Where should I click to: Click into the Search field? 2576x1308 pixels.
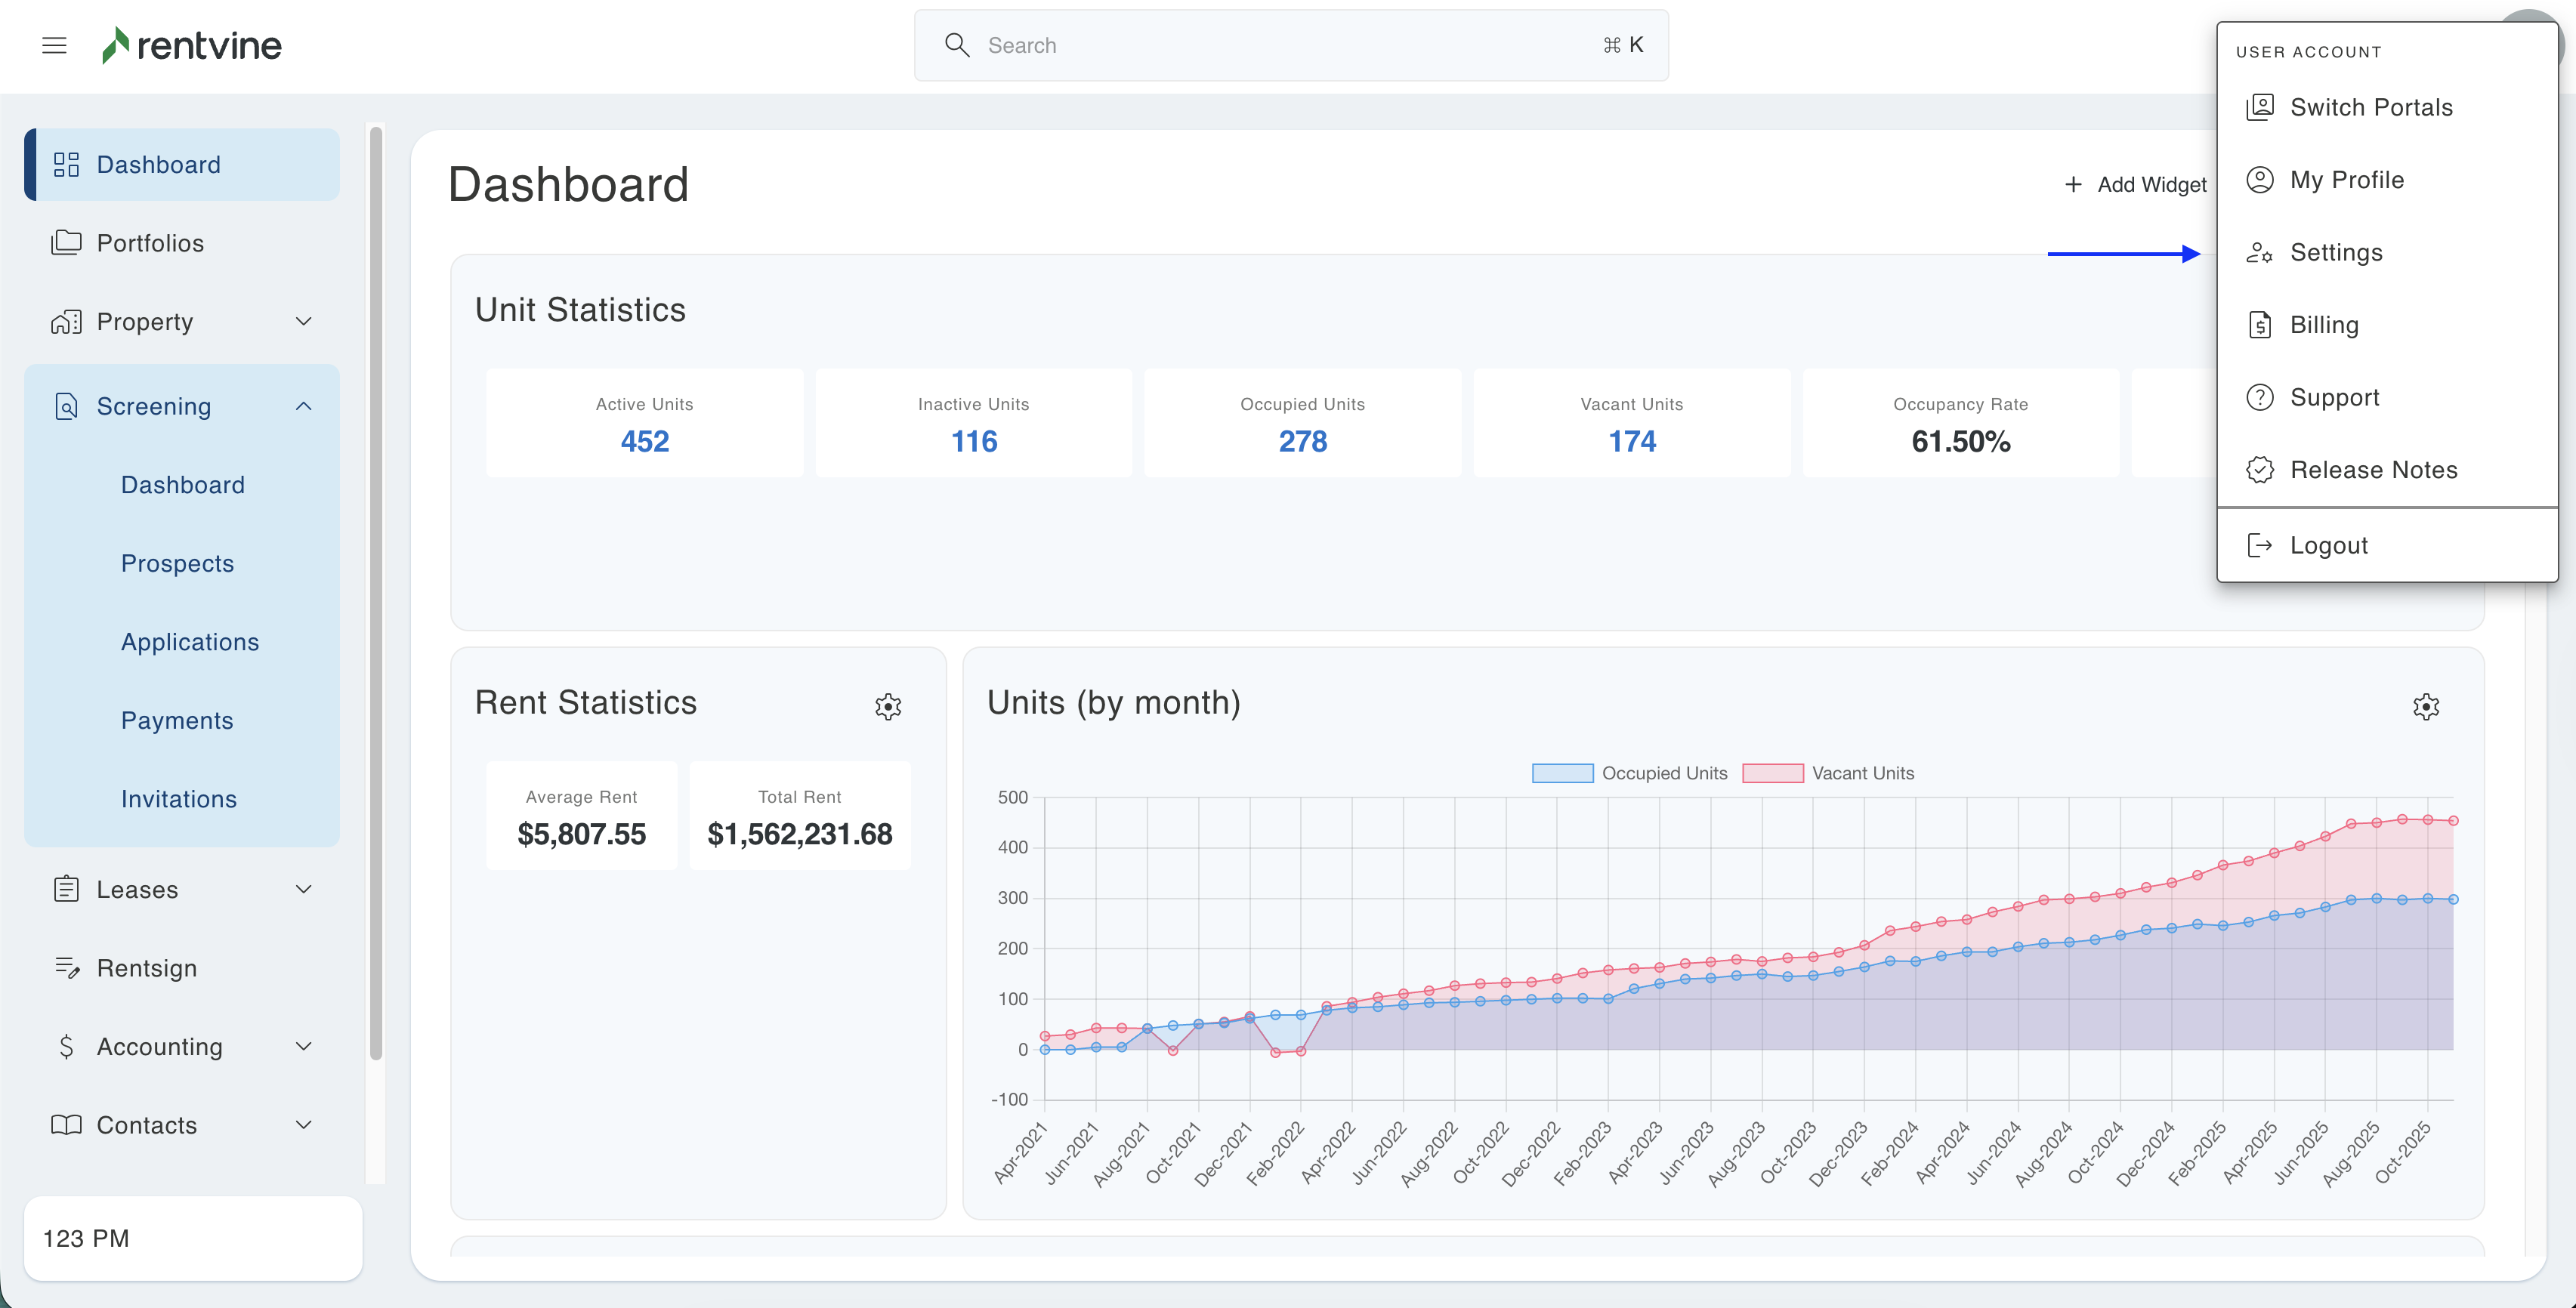point(1290,45)
